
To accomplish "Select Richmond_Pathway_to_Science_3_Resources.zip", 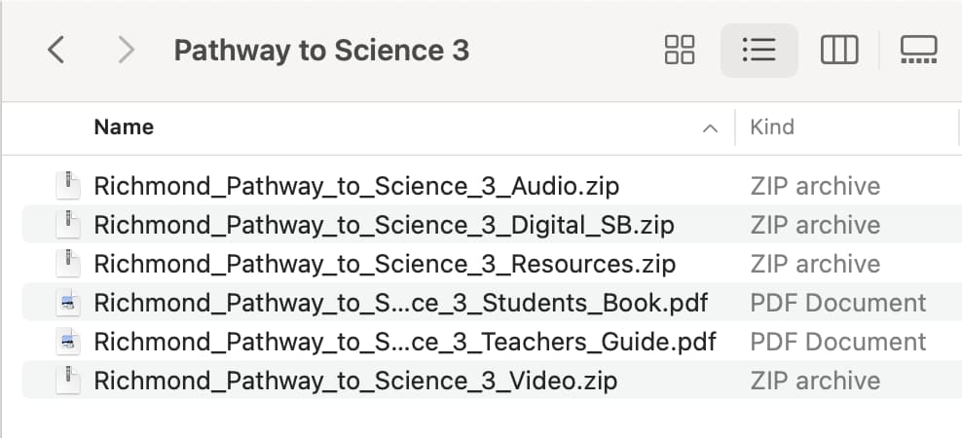I will (385, 265).
